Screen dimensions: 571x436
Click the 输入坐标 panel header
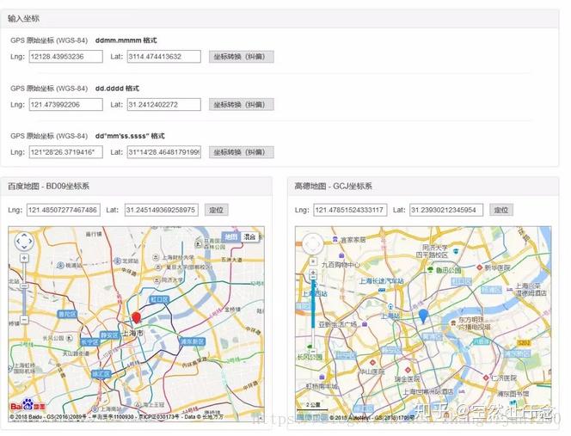(x=279, y=19)
